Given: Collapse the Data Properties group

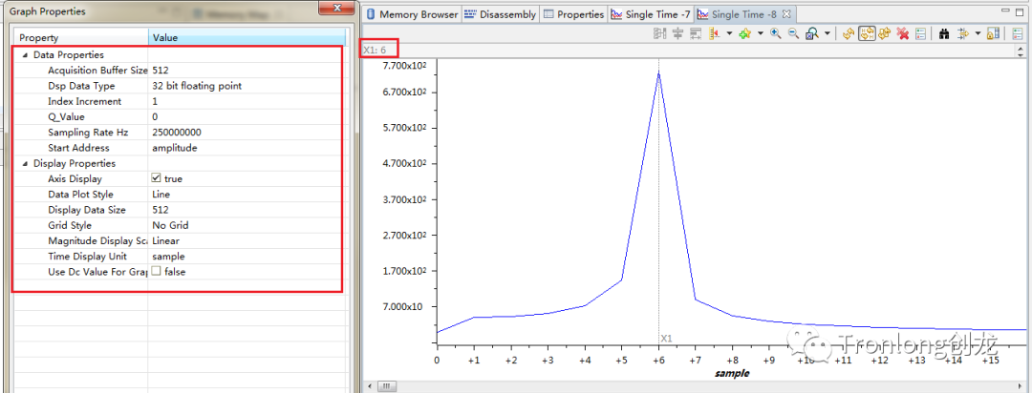Looking at the screenshot, I should [x=25, y=55].
